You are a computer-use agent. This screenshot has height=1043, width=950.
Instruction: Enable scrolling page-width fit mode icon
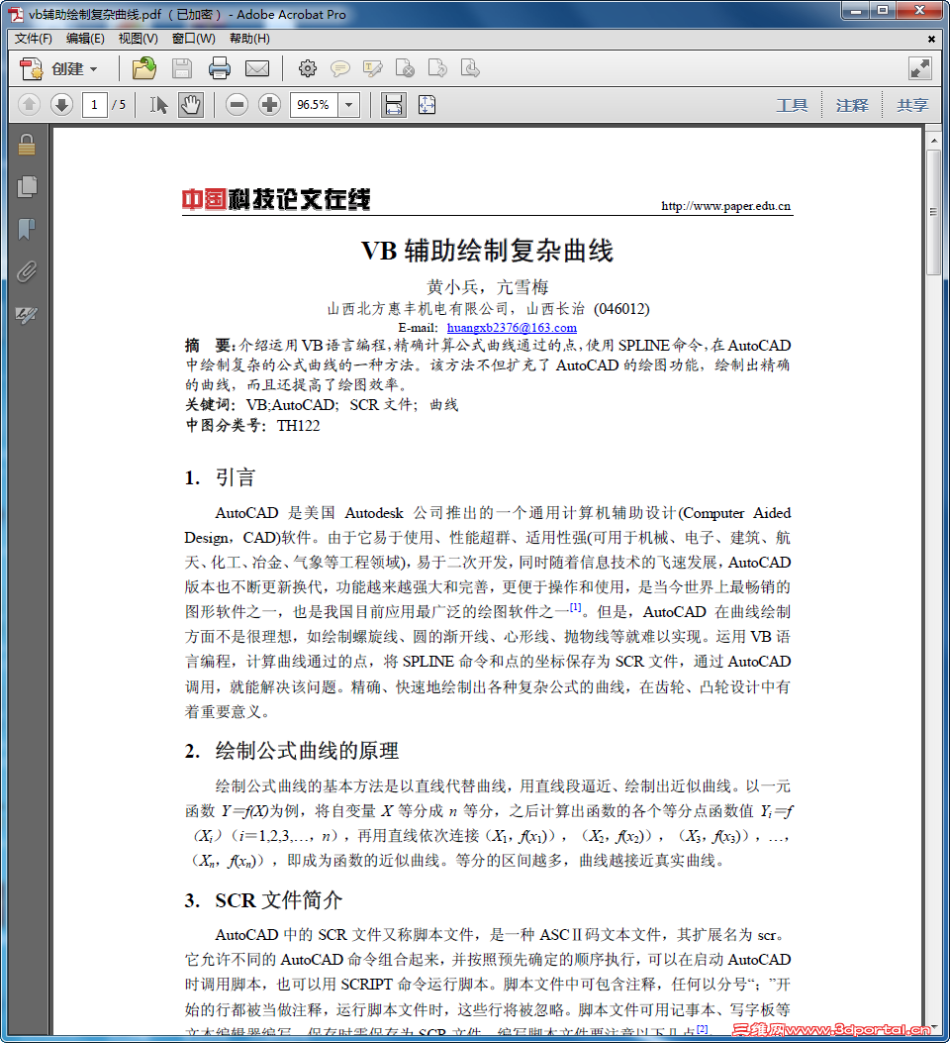[x=393, y=104]
